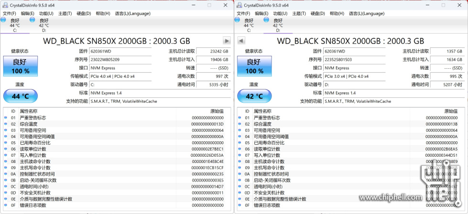Select raw value 00000000344D51
Screen dimensions: 468x214
[441, 155]
